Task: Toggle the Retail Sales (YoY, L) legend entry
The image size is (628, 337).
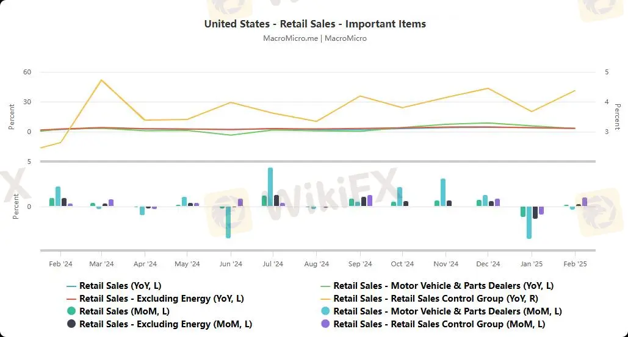Action: pos(120,285)
